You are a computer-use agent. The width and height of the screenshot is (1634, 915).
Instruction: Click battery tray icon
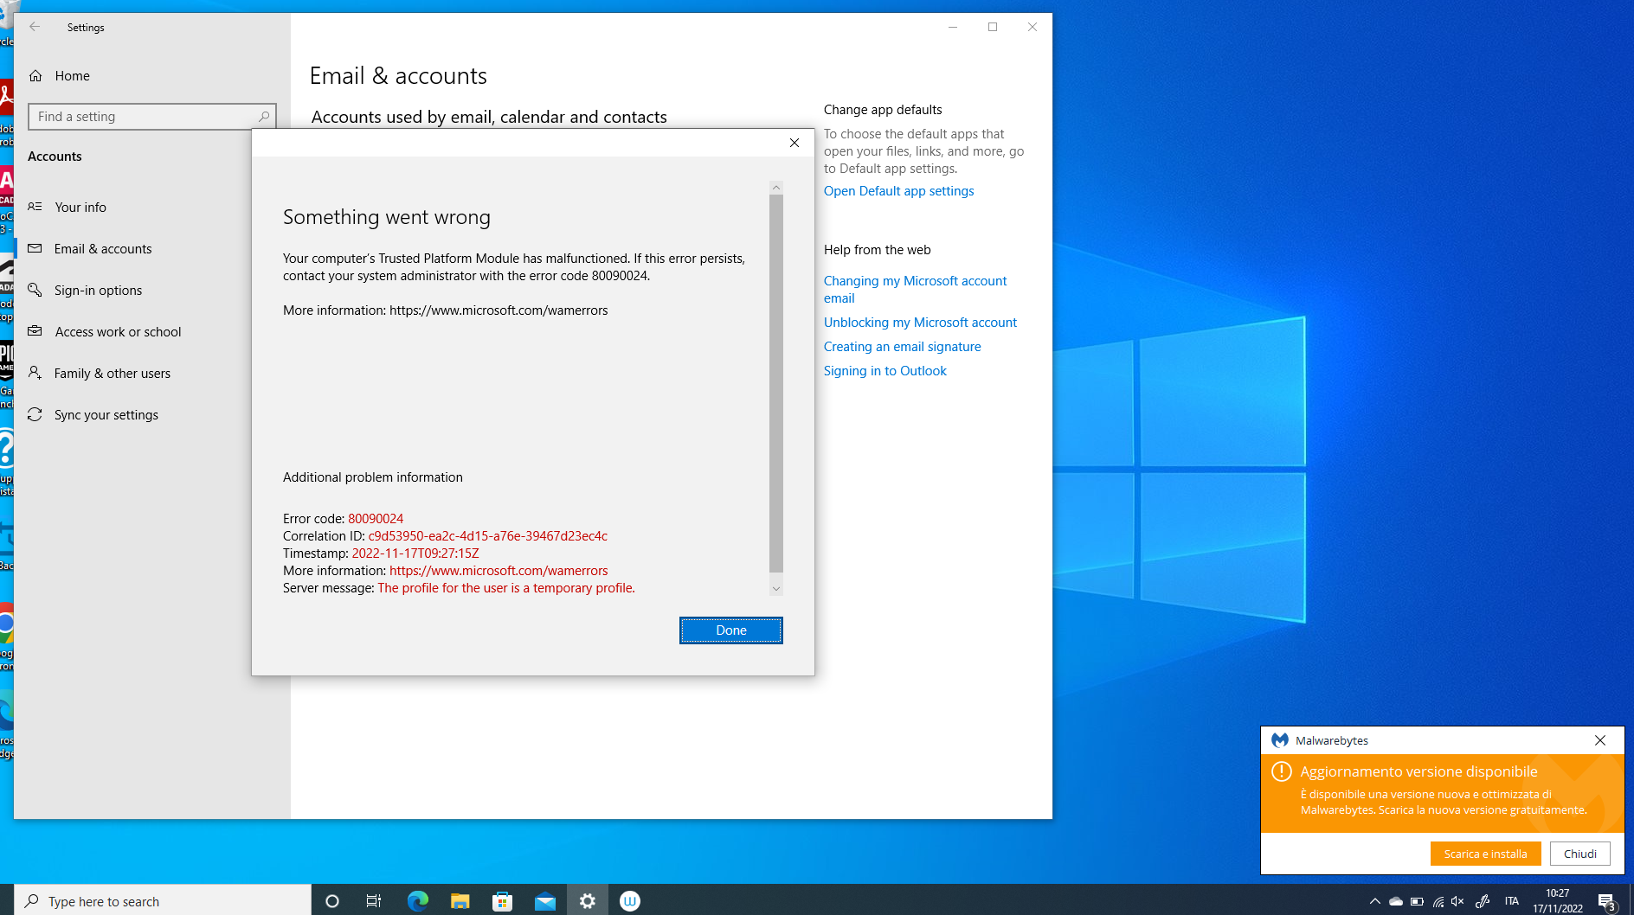(1417, 901)
